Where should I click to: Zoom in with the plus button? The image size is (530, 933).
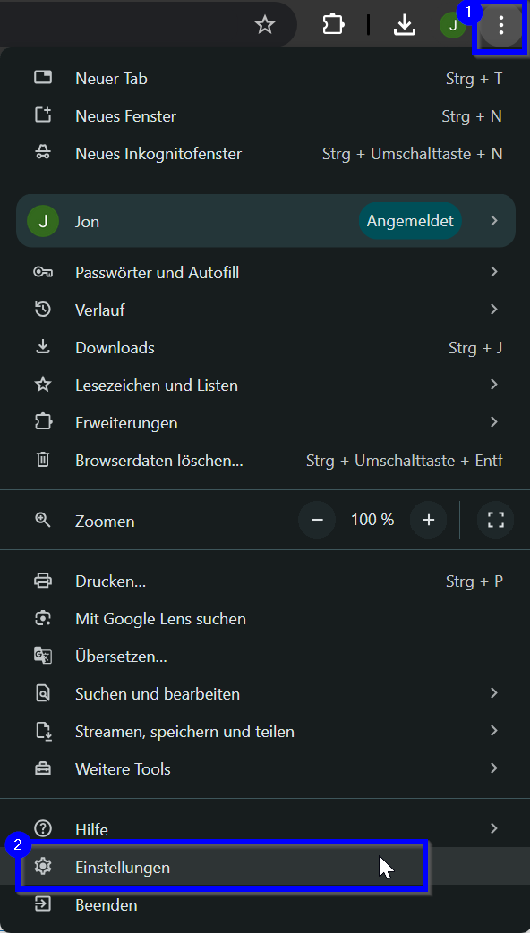428,520
